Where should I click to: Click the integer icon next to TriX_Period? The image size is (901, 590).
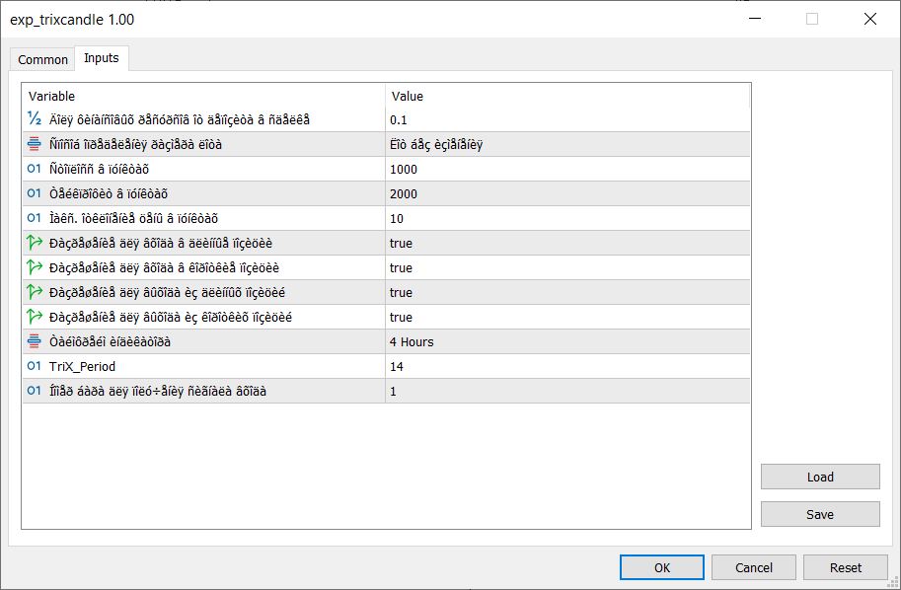click(x=35, y=366)
